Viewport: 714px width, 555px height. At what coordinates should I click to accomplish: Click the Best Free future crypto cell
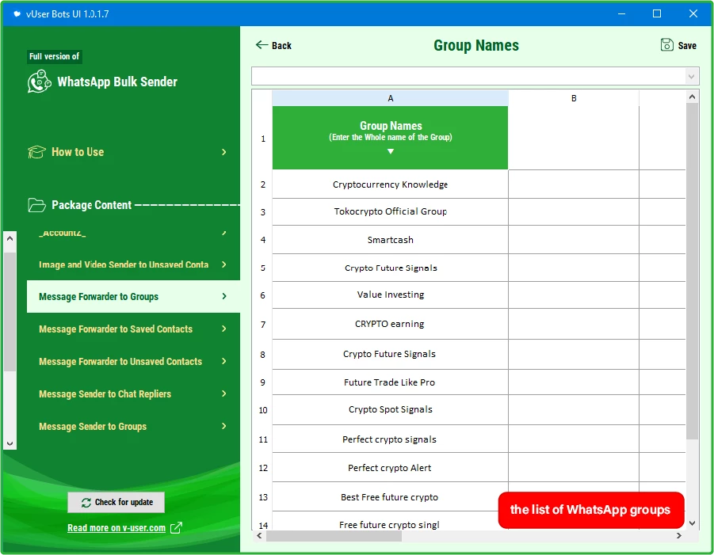[390, 496]
